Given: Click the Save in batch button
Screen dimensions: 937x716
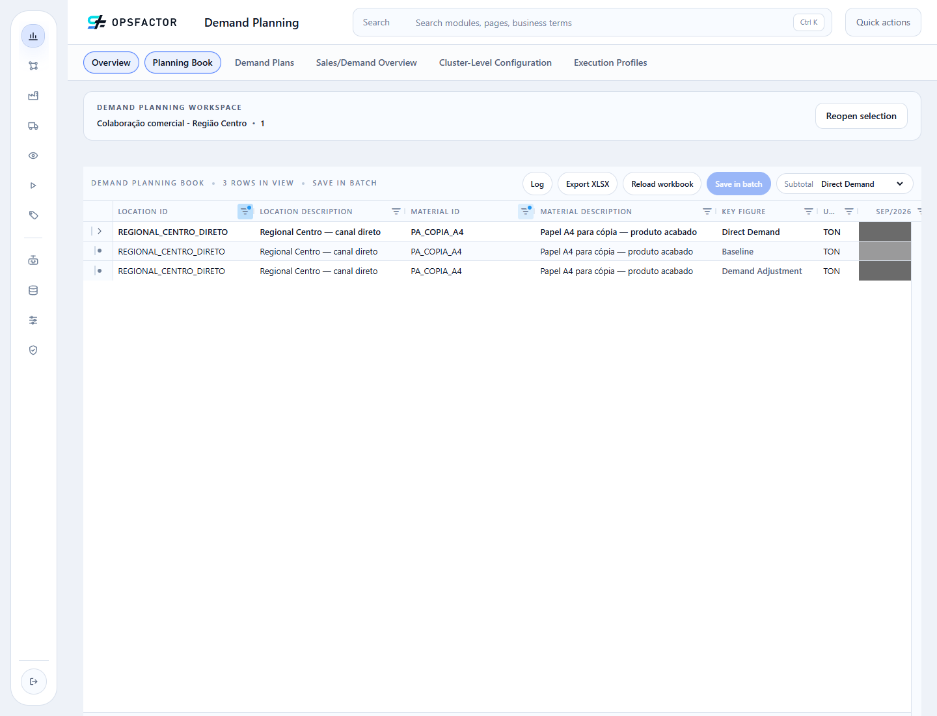Looking at the screenshot, I should pyautogui.click(x=739, y=184).
